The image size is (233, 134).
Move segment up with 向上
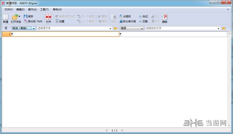[x=155, y=16]
